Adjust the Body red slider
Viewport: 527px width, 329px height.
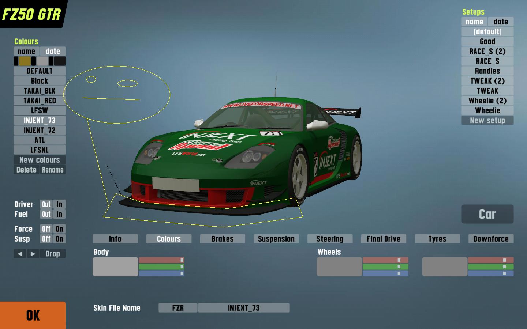pos(161,260)
